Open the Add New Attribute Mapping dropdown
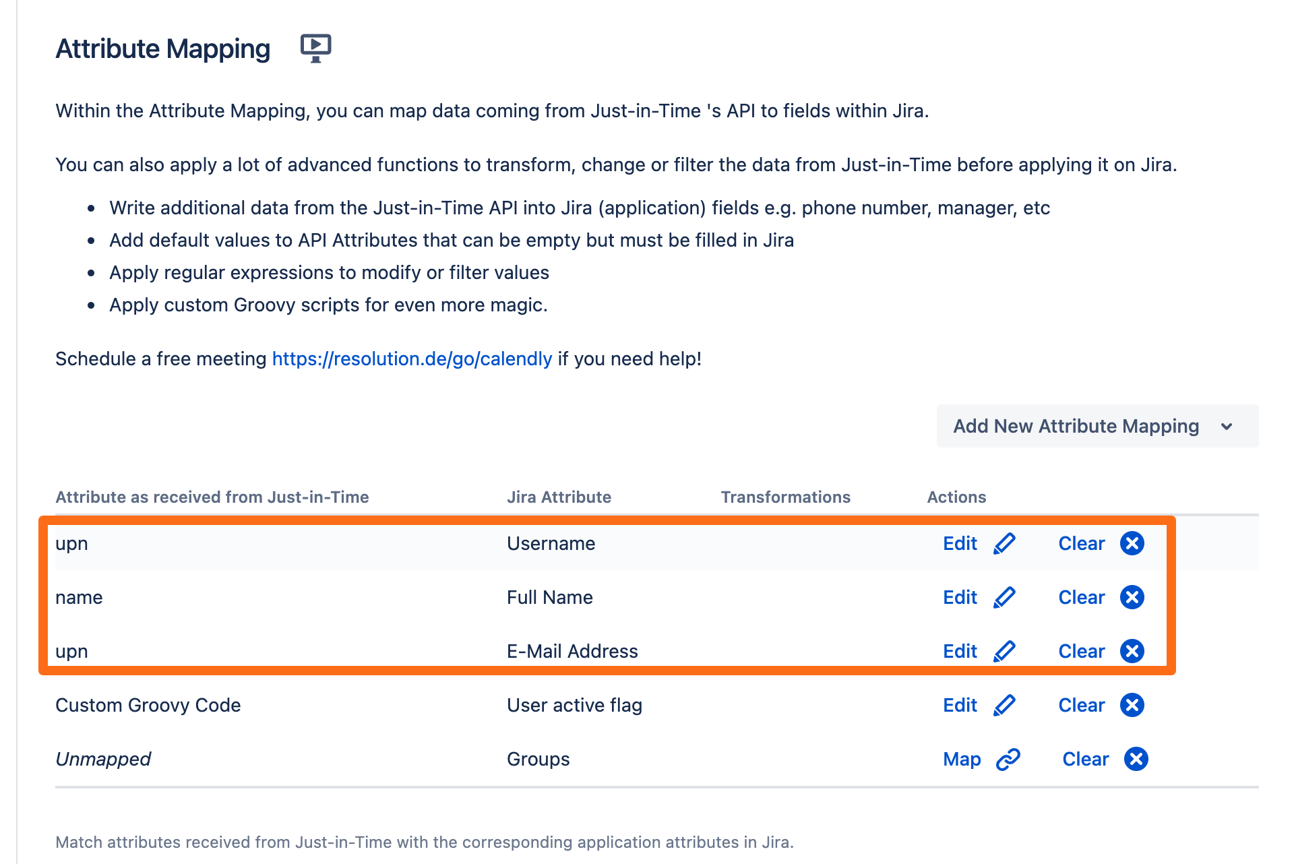 coord(1076,426)
